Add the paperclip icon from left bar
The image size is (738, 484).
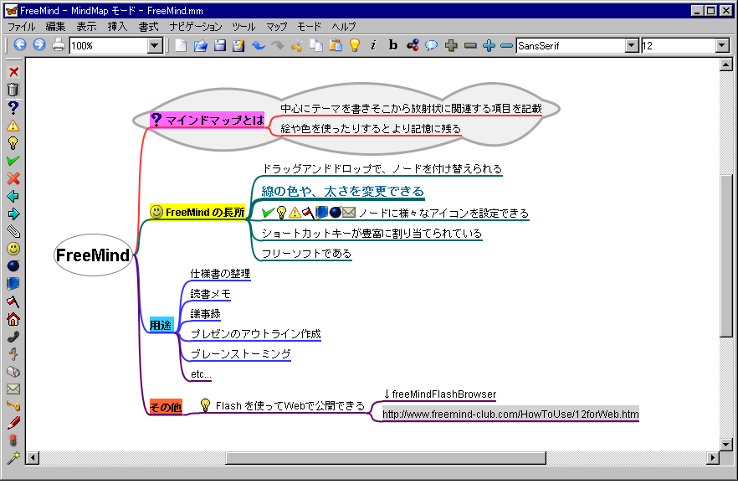click(13, 231)
